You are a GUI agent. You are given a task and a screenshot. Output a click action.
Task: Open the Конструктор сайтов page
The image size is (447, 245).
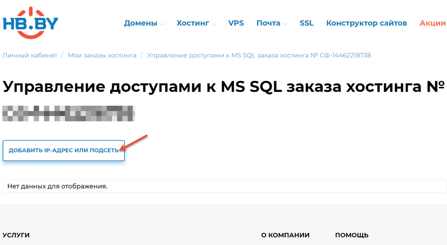pos(366,23)
